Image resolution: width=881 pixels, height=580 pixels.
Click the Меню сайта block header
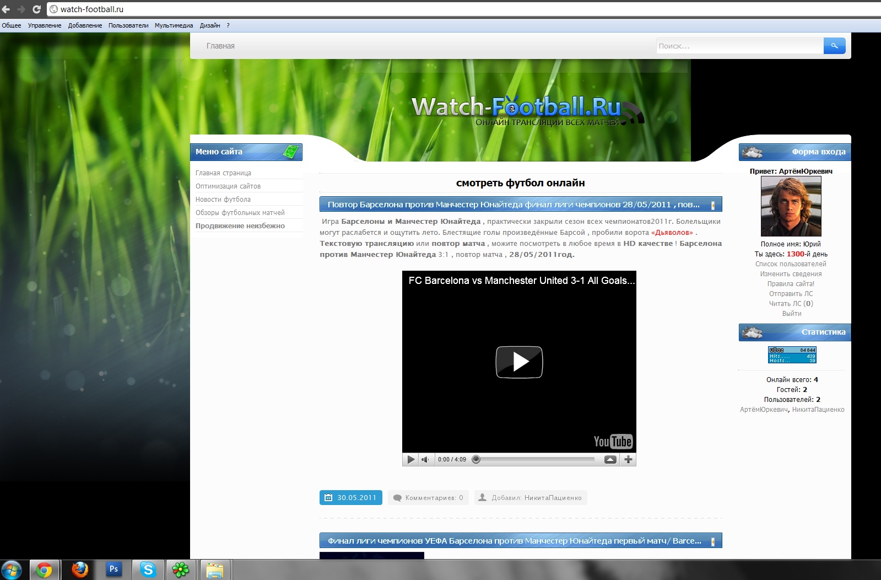tap(246, 152)
